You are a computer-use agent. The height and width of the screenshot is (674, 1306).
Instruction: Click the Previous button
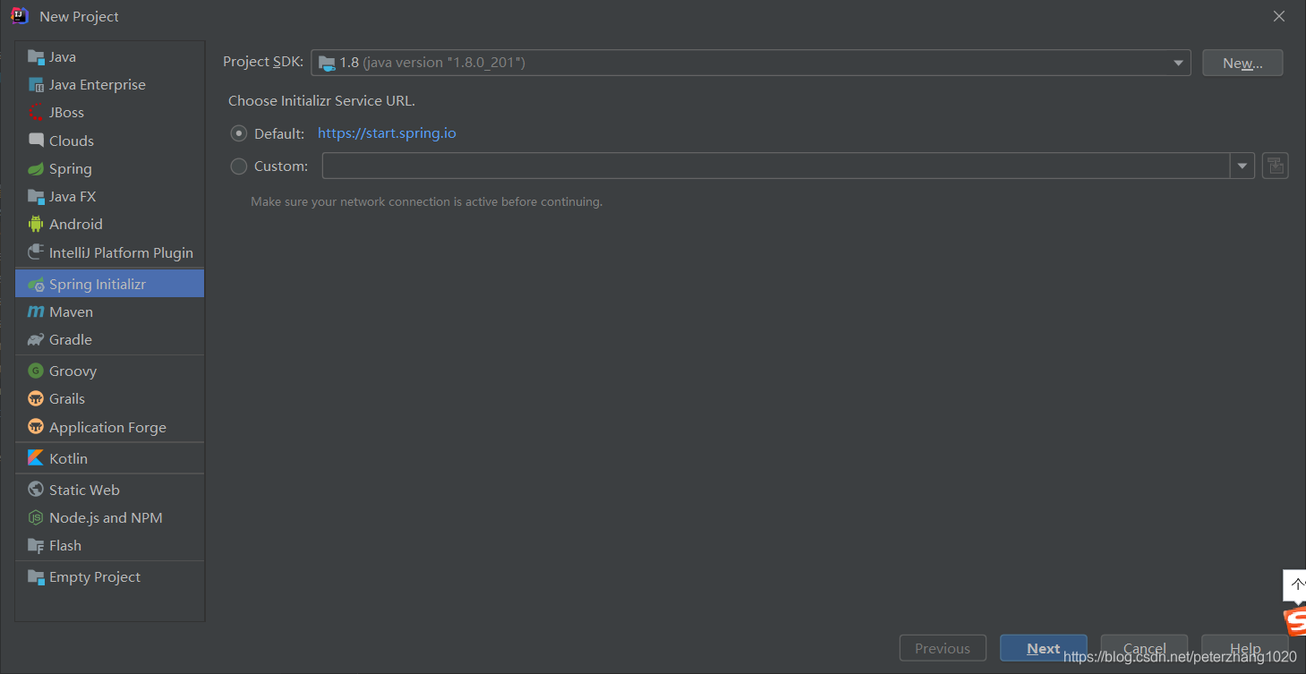[x=943, y=648]
